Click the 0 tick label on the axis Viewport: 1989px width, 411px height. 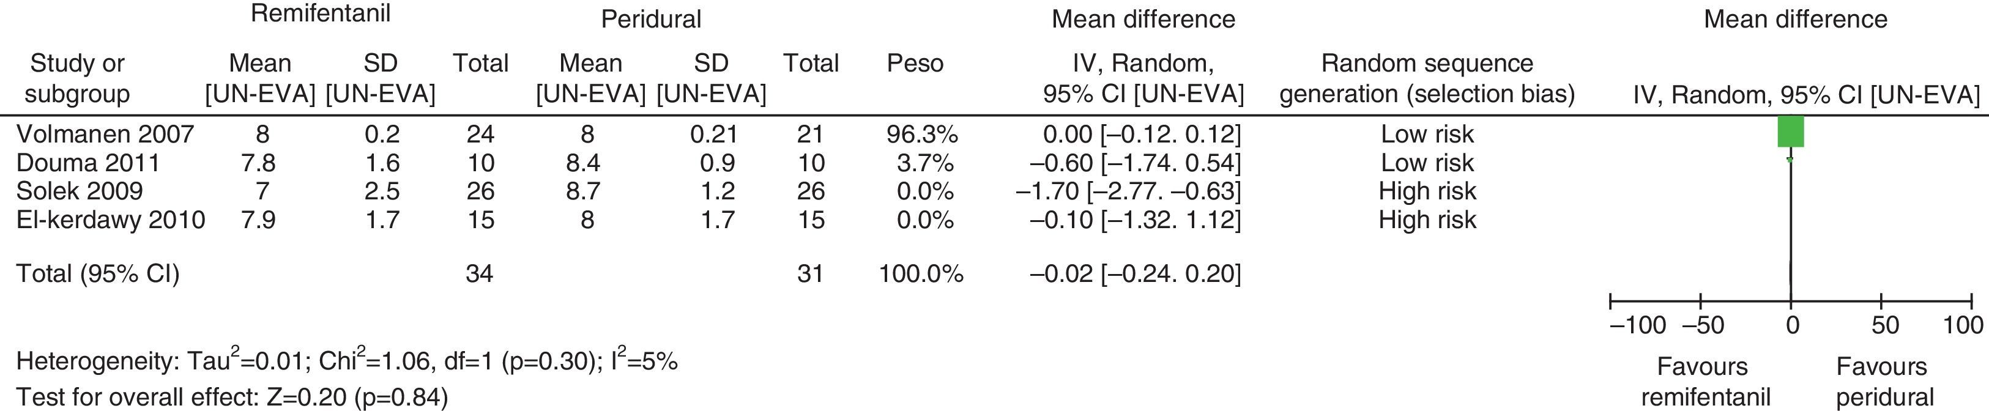point(1792,325)
